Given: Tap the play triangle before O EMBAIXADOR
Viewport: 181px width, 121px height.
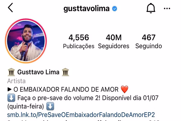Looking at the screenshot, I should pyautogui.click(x=9, y=90).
